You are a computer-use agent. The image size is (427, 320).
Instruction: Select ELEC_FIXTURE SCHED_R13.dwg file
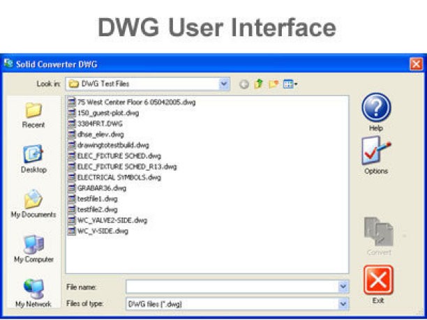pyautogui.click(x=122, y=167)
